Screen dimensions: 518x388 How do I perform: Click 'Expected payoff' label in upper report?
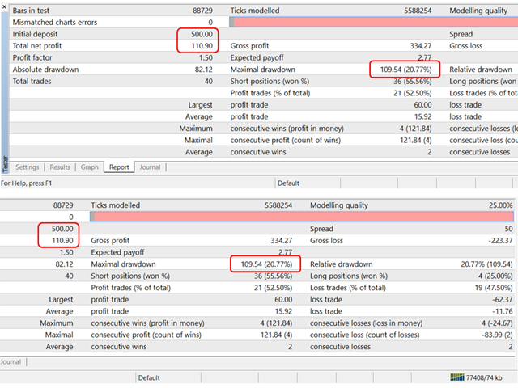[x=257, y=57]
